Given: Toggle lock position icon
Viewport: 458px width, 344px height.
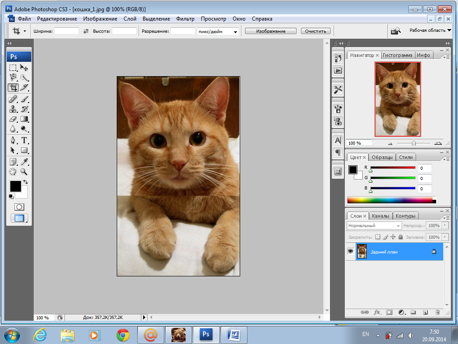Looking at the screenshot, I should coord(393,237).
